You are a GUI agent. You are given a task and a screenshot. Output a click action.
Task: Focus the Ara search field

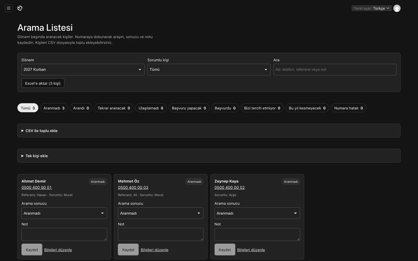tap(335, 69)
